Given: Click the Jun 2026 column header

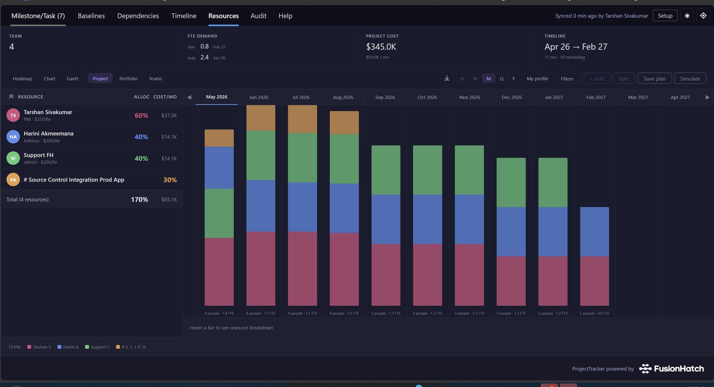Looking at the screenshot, I should tap(259, 97).
